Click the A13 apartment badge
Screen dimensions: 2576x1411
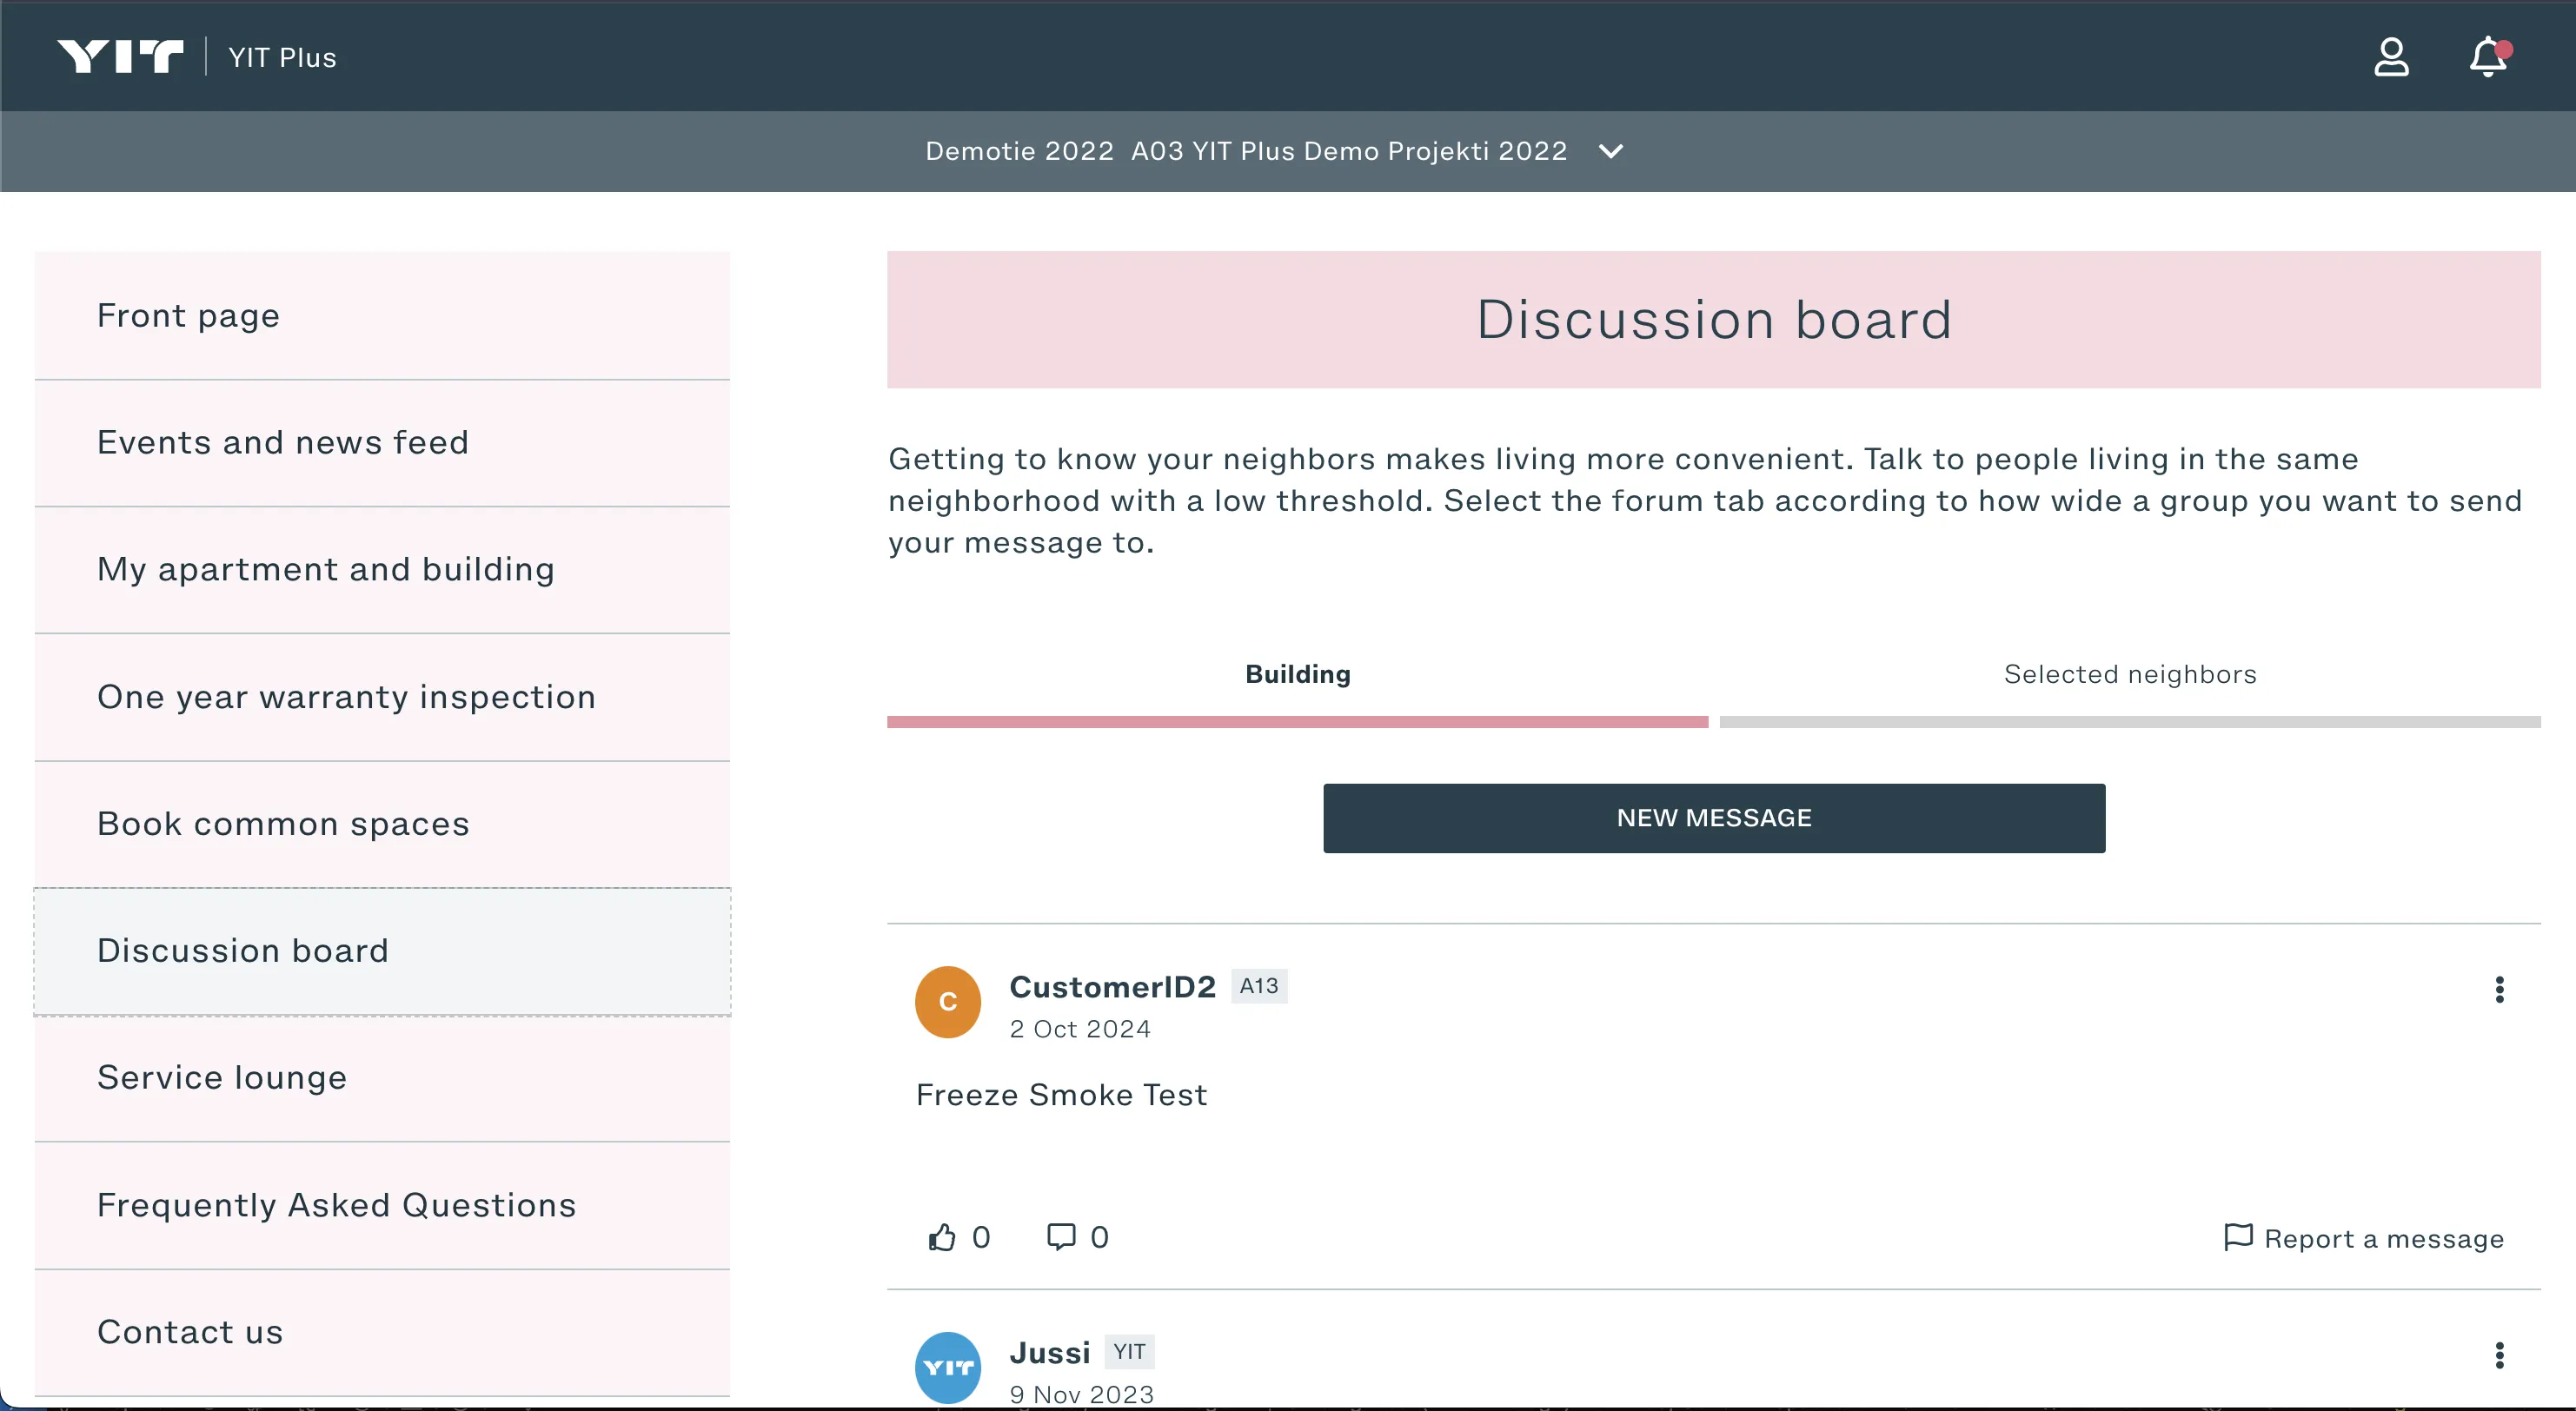(x=1259, y=986)
